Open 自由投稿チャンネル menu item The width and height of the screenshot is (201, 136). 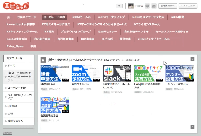[x=136, y=32]
